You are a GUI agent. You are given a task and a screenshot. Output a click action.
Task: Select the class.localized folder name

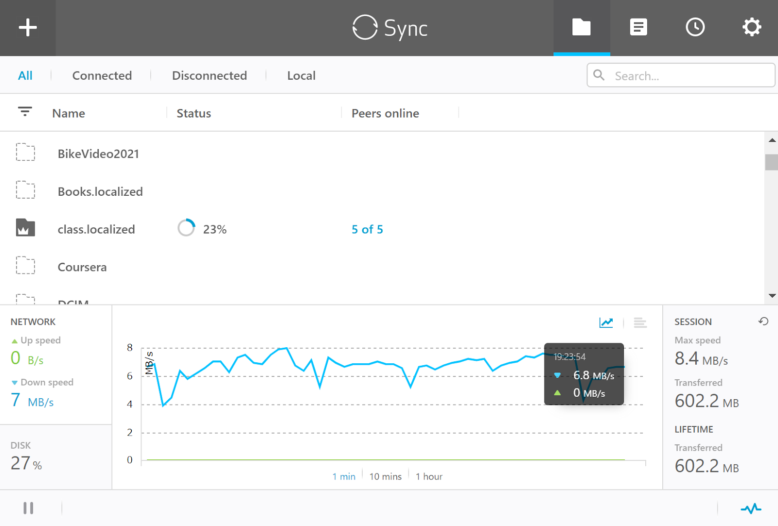[x=96, y=229]
